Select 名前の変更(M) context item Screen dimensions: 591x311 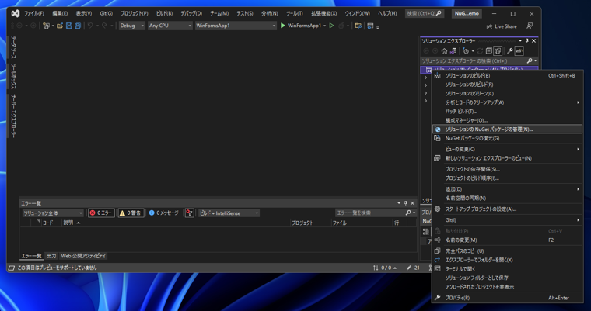click(x=507, y=240)
